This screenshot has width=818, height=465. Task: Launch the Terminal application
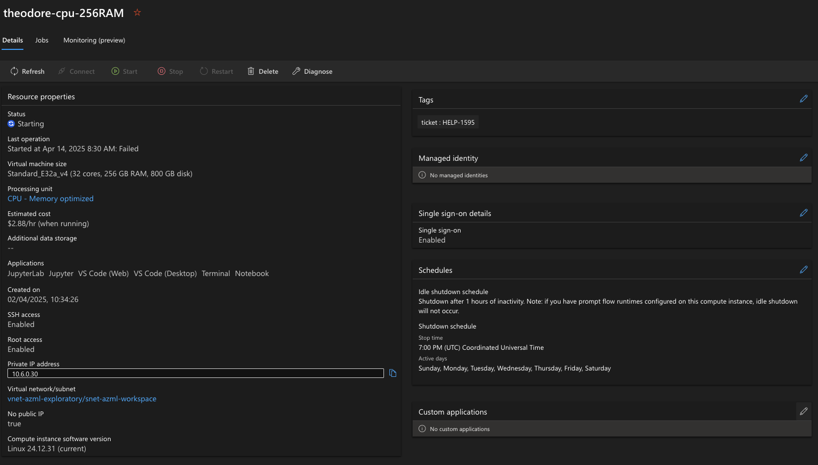click(x=215, y=273)
